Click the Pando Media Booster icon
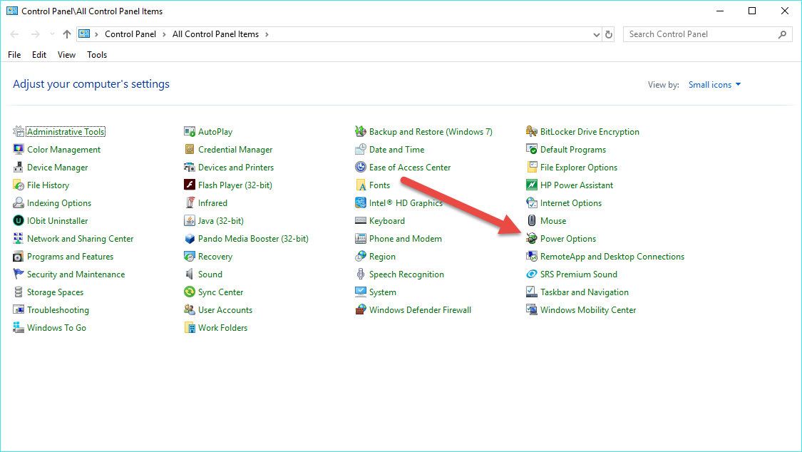The image size is (802, 452). (189, 239)
